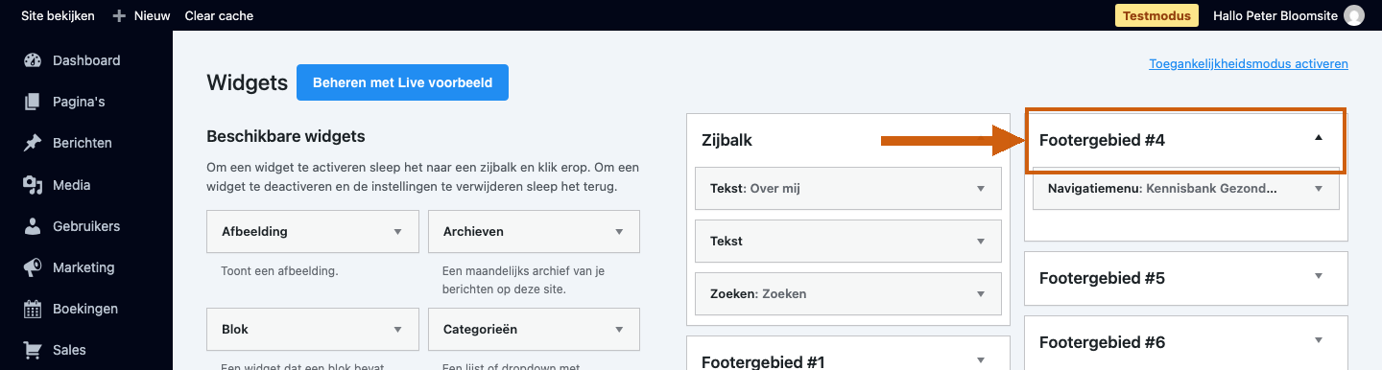Click Site bekijken in the admin bar
Viewport: 1382px width, 370px height.
[58, 15]
